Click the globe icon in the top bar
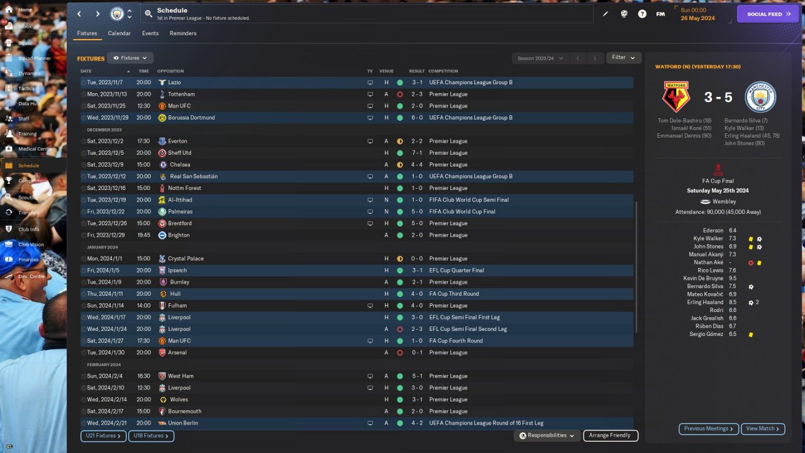Viewport: 805px width, 453px height. pos(624,13)
